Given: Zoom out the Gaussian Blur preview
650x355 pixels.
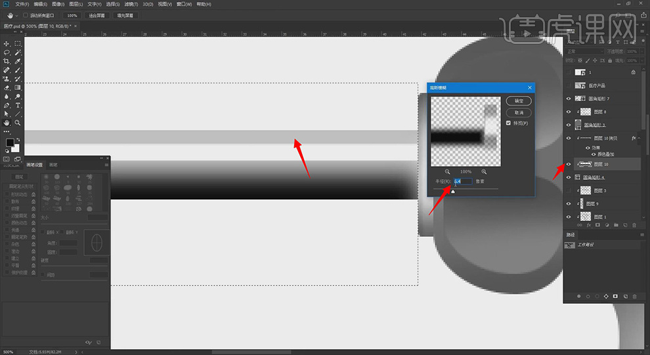Looking at the screenshot, I should (x=447, y=171).
